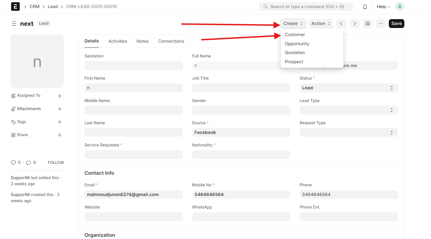Viewport: 431px width, 239px height.
Task: Toggle the sidebar hamburger menu
Action: pos(14,24)
